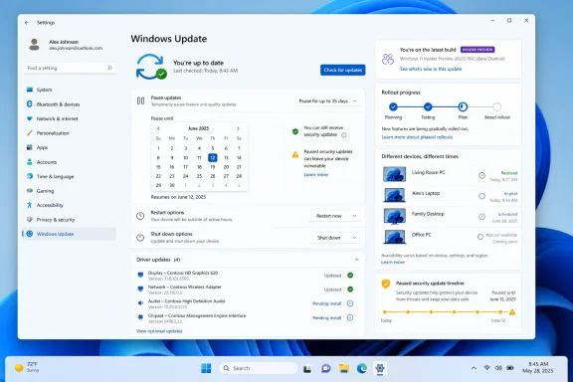Image resolution: width=573 pixels, height=382 pixels.
Task: Click the search magnifier in Find a setting
Action: pos(109,68)
